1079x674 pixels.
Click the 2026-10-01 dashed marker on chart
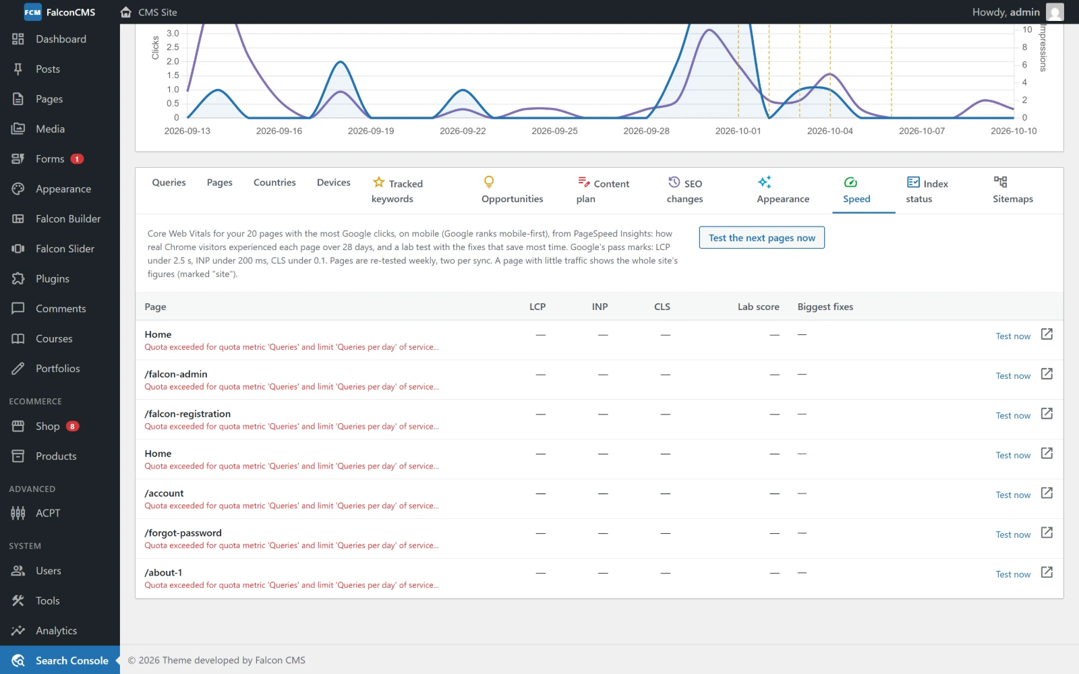738,71
